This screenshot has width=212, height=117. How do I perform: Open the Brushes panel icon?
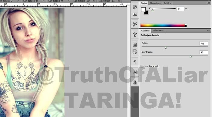135,35
